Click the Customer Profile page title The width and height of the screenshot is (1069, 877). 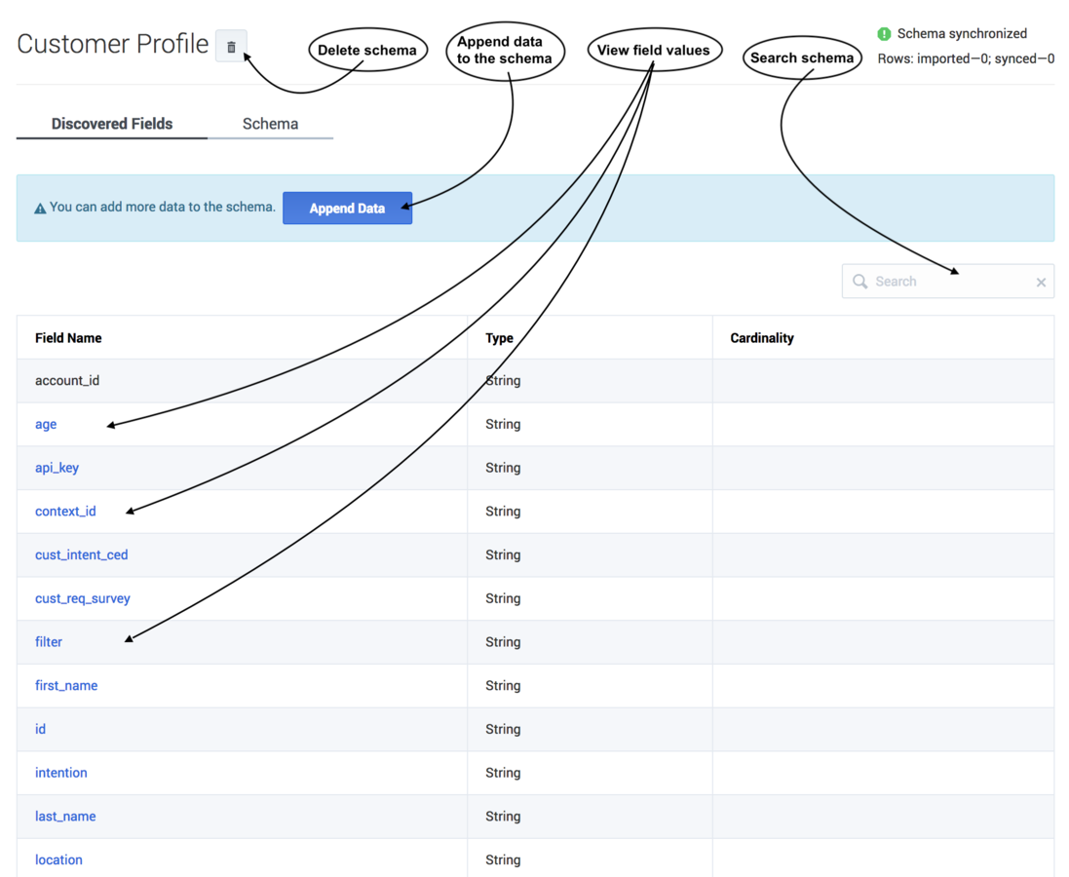click(112, 44)
